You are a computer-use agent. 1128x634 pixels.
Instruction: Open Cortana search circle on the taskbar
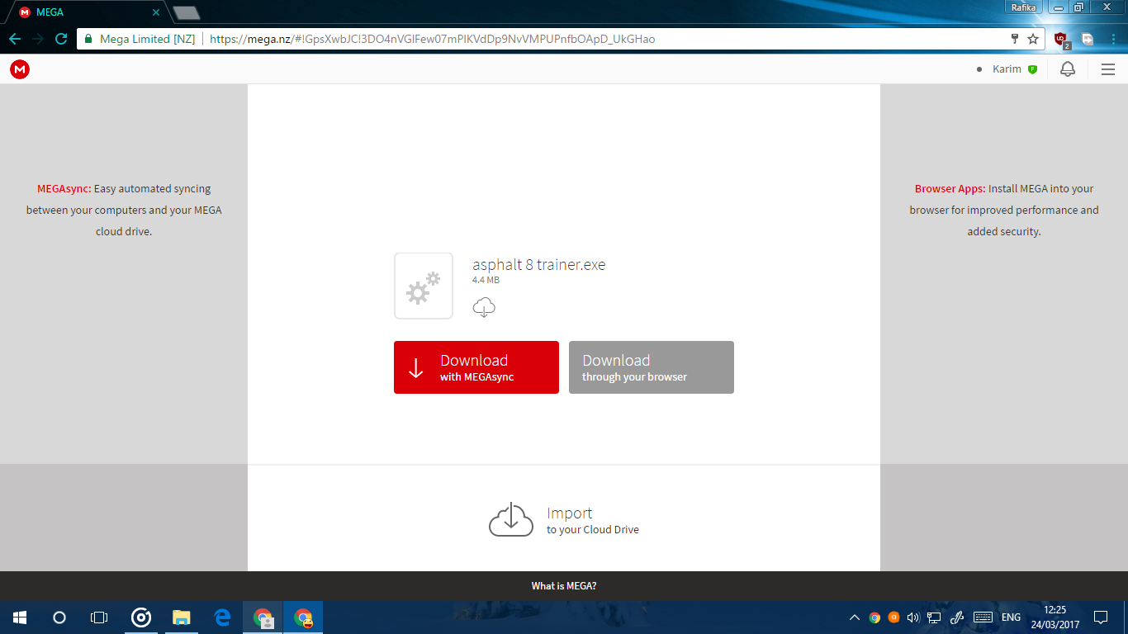(x=59, y=617)
